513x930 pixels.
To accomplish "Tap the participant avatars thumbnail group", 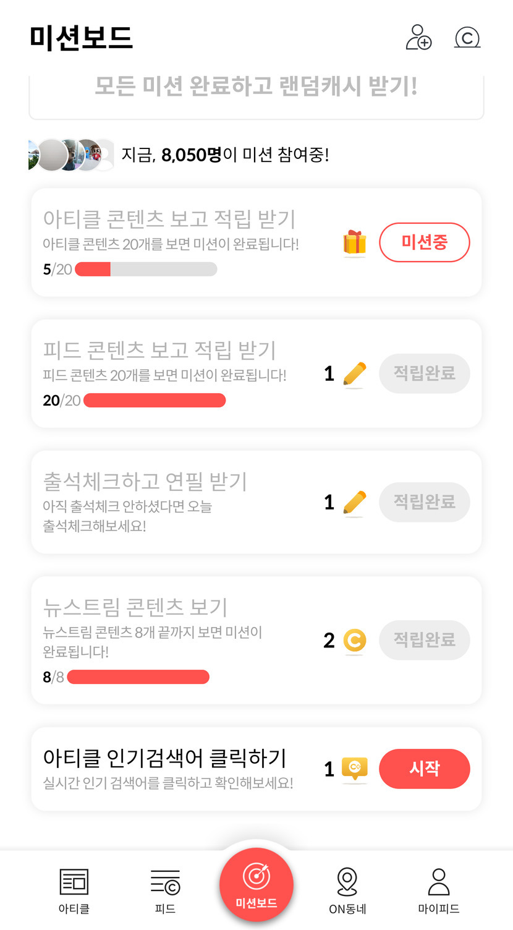I will pyautogui.click(x=70, y=155).
